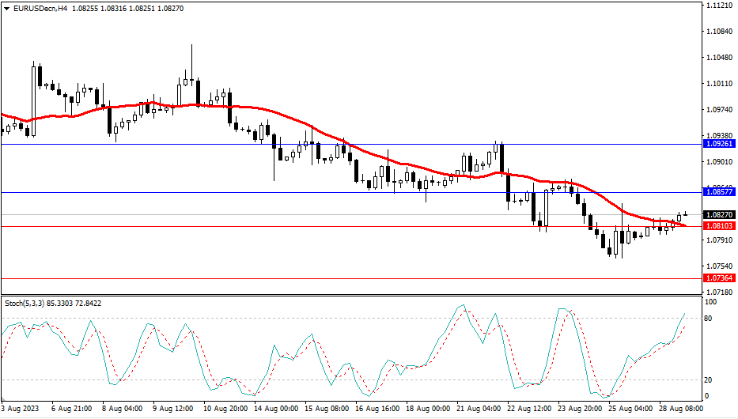Viewport: 738px width, 419px height.
Task: Click the 28 Aug 08:00 time label
Action: coord(678,410)
